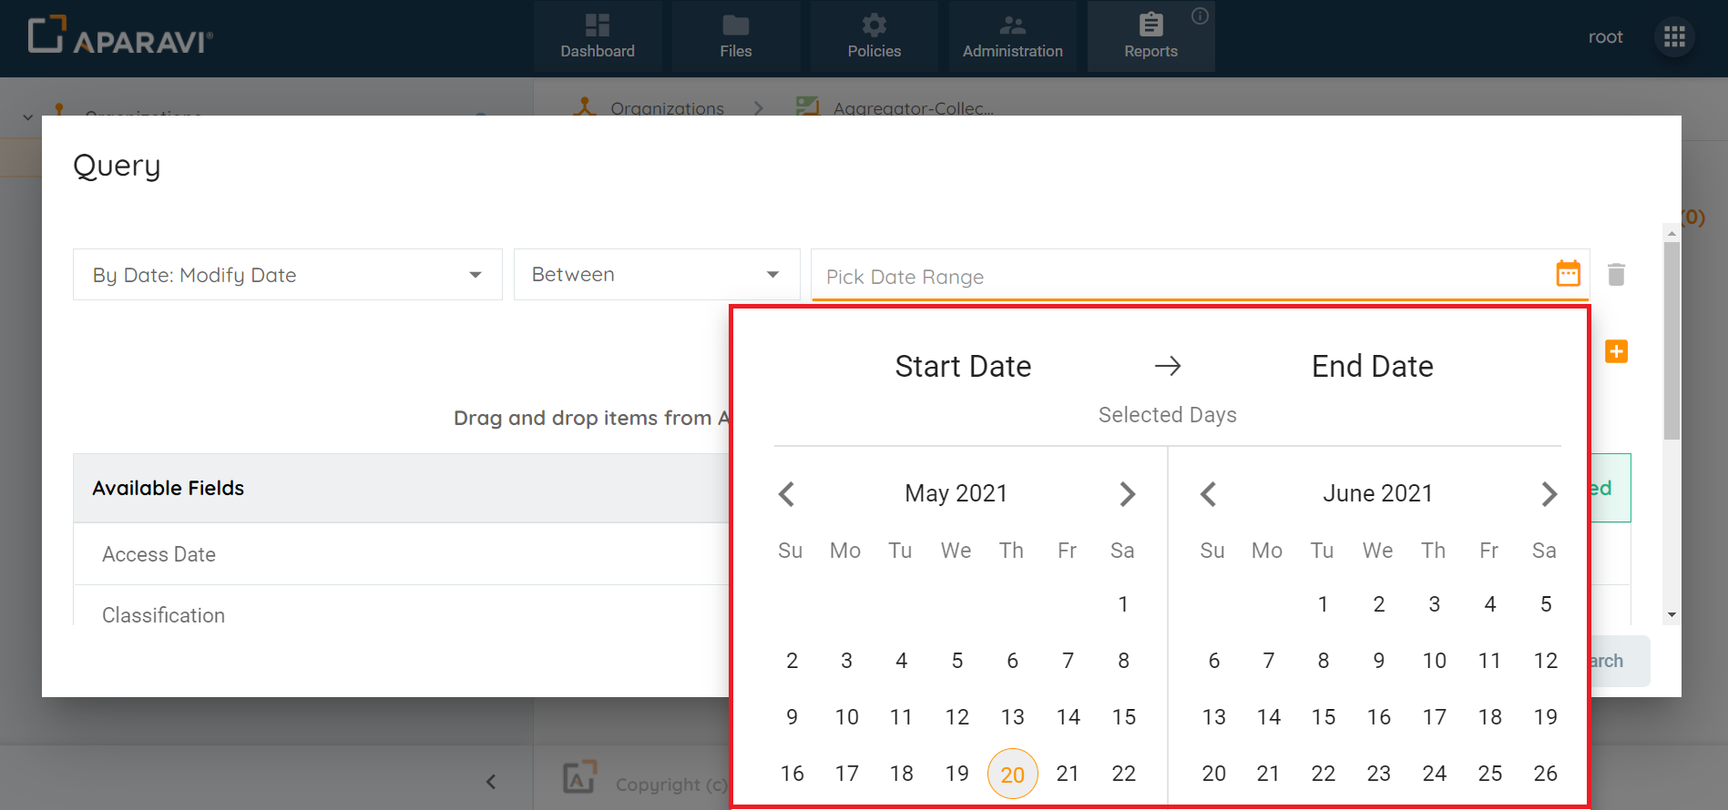Click the orange plus icon to add condition

click(x=1616, y=351)
